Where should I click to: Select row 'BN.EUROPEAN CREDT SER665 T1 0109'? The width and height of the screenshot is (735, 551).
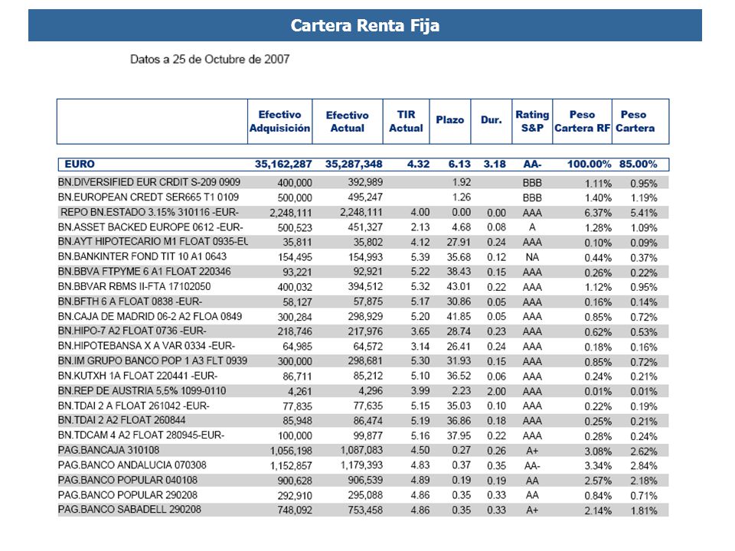tap(363, 197)
